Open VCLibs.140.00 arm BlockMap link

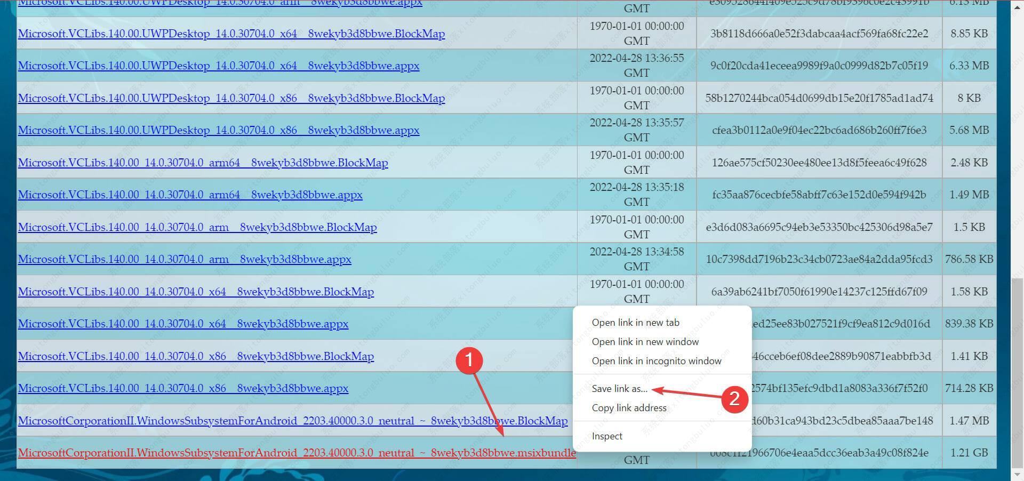coord(197,227)
